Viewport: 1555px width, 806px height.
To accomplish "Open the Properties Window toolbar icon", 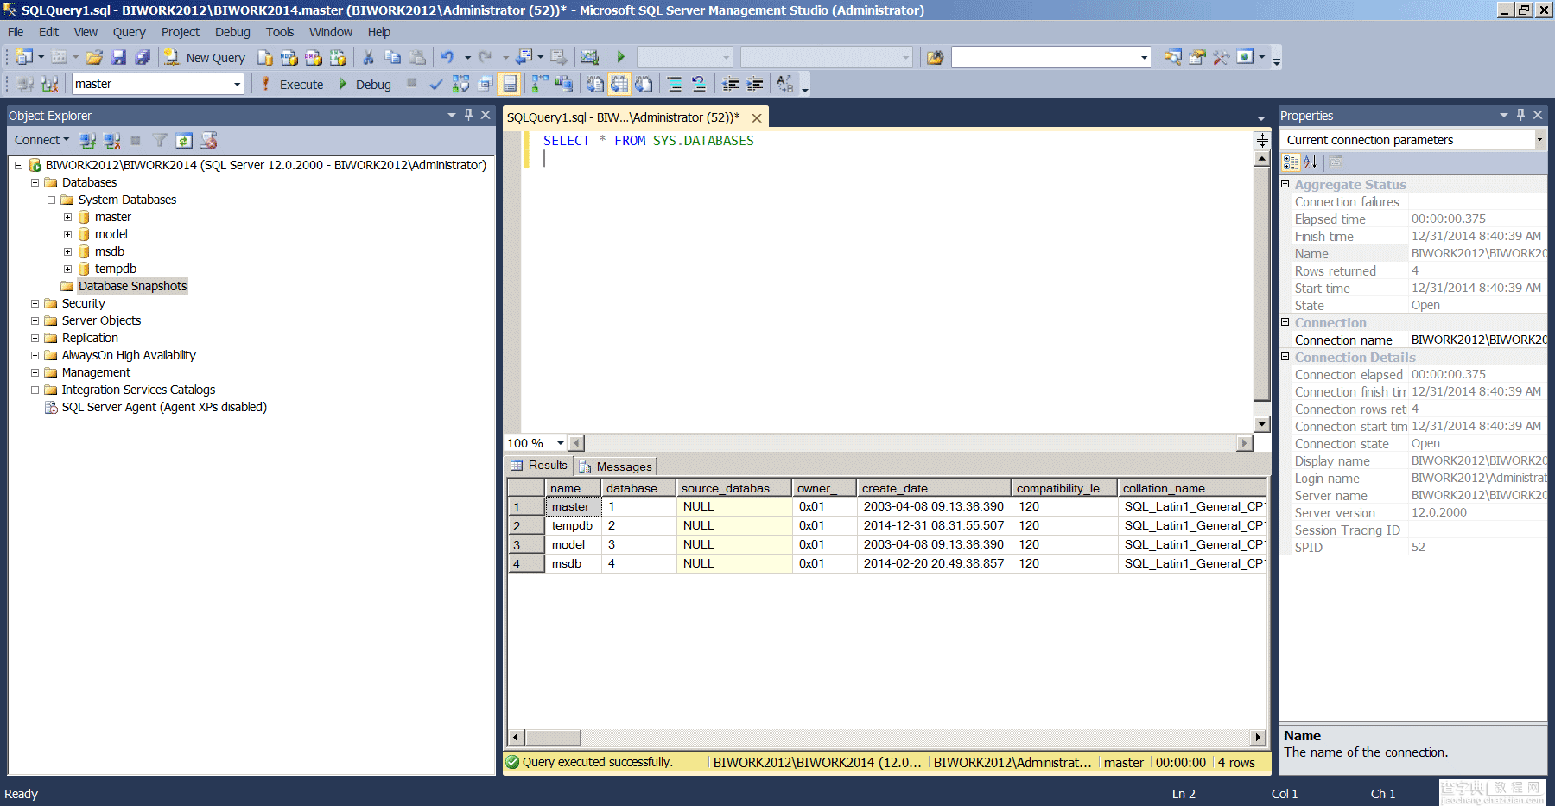I will point(1196,57).
